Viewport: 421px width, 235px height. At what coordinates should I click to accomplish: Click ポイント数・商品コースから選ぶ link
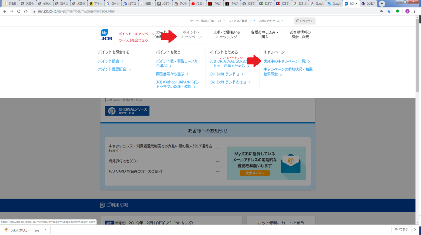(x=177, y=63)
